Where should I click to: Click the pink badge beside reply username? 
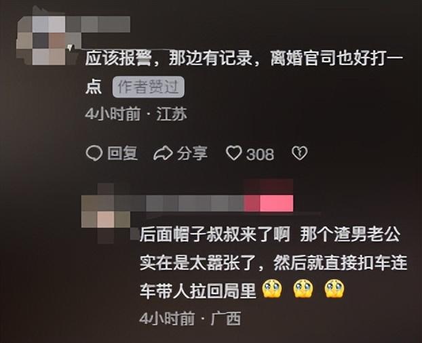(268, 203)
